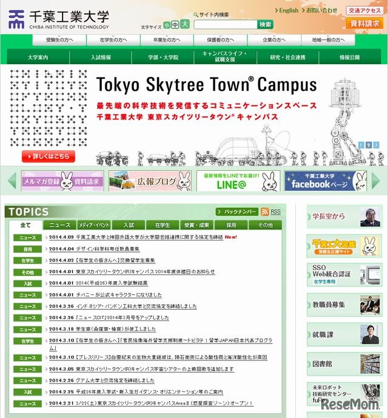Click the banner carousel right arrow
Image resolution: width=388 pixels, height=418 pixels.
click(x=376, y=181)
